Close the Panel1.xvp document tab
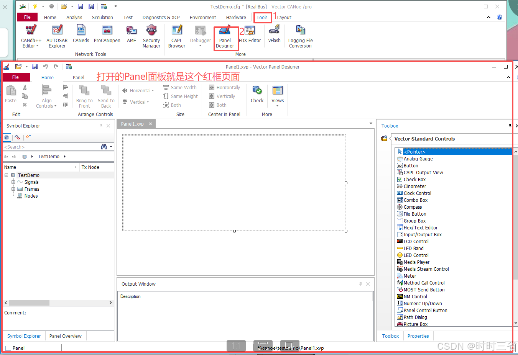This screenshot has height=355, width=518. [x=151, y=124]
